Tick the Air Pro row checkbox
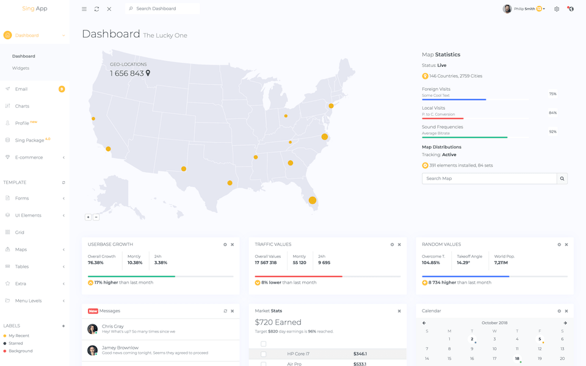 click(x=264, y=364)
